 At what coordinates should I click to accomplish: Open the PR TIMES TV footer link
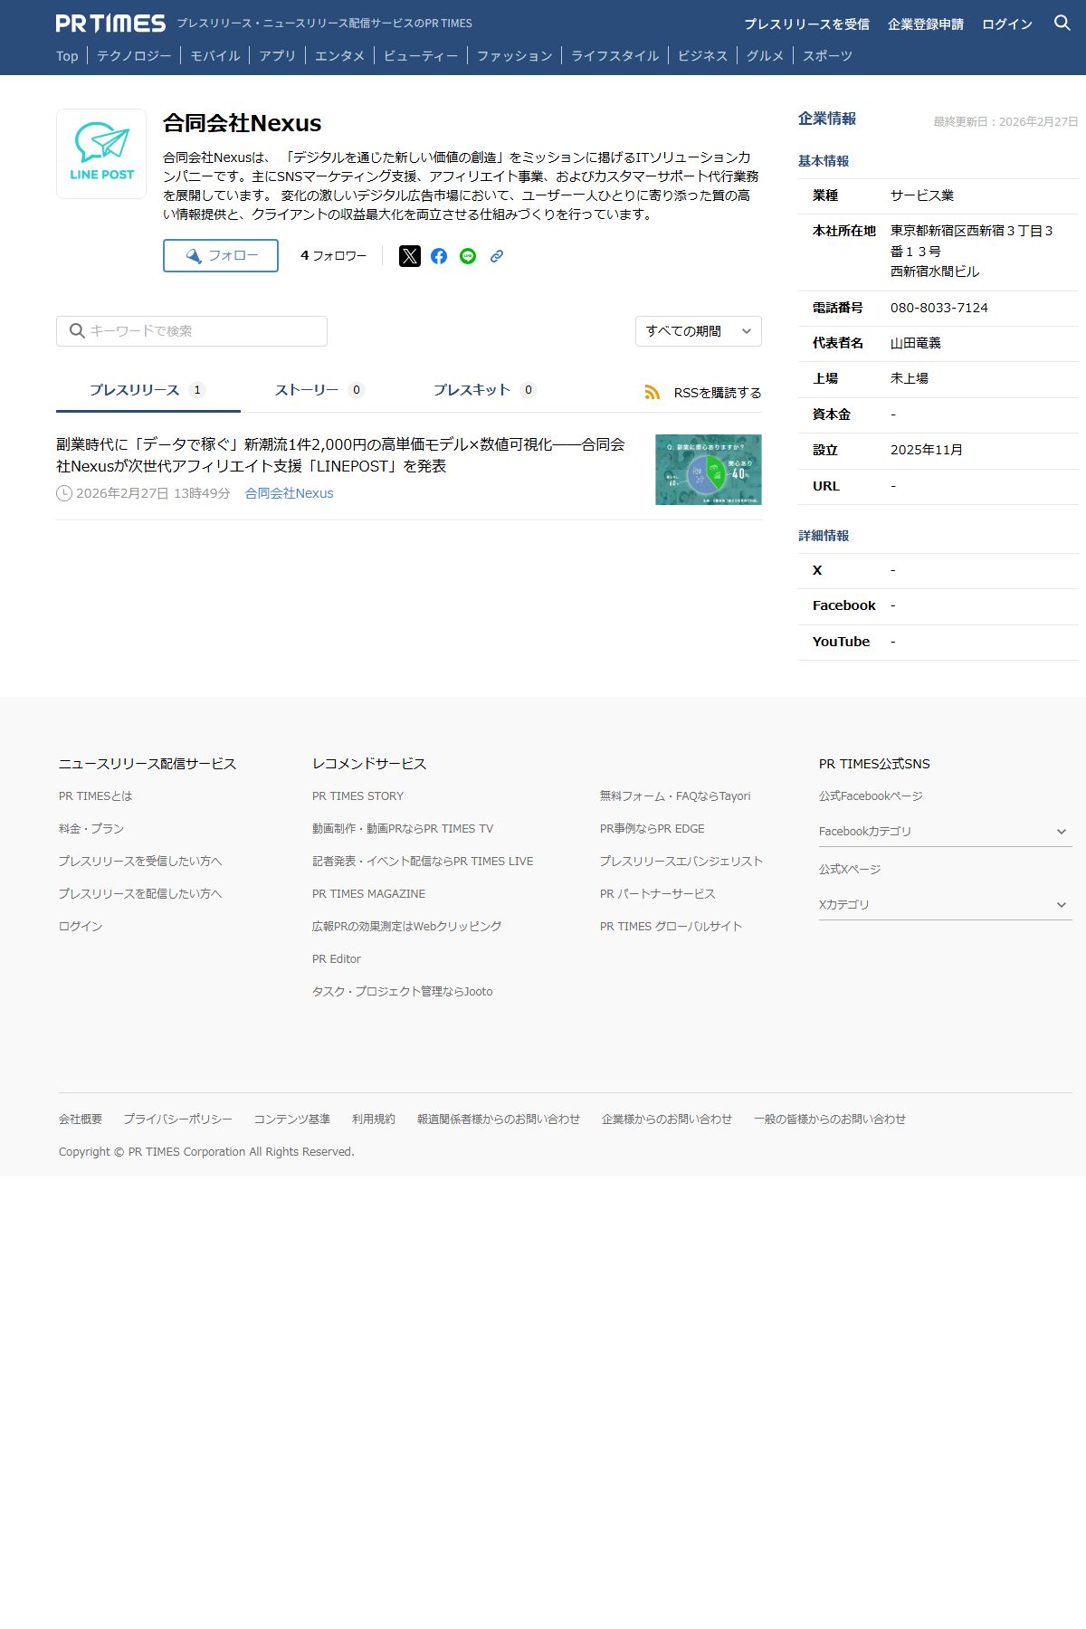[403, 829]
